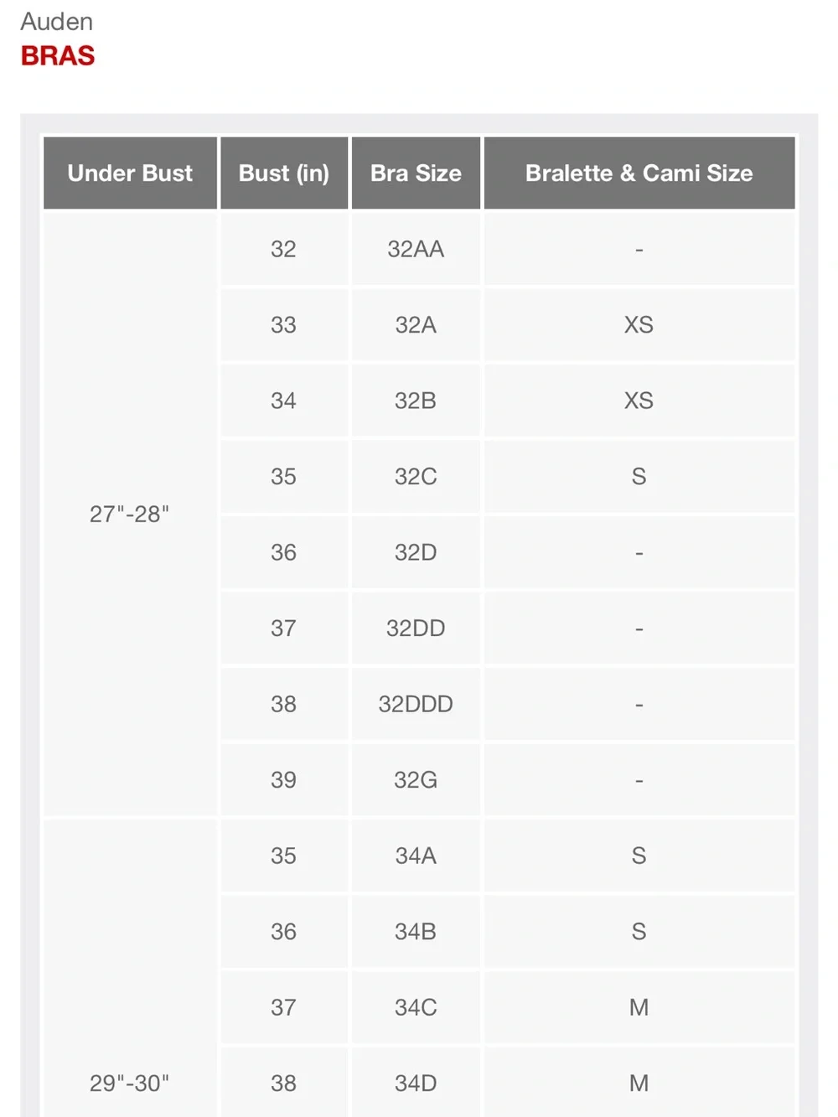The image size is (838, 1117).
Task: Click the 27"-28" under bust cell
Action: coord(130,514)
